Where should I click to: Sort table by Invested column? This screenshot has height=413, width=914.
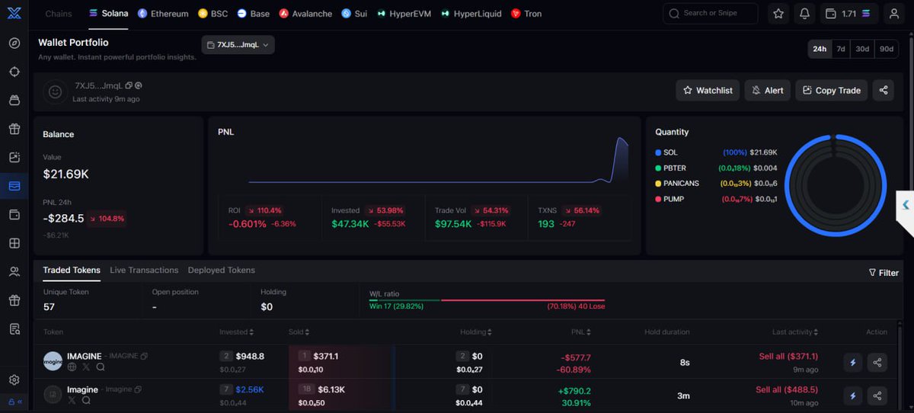pos(237,332)
